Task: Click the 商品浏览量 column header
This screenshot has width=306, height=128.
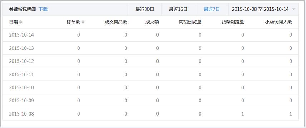Action: coord(190,22)
